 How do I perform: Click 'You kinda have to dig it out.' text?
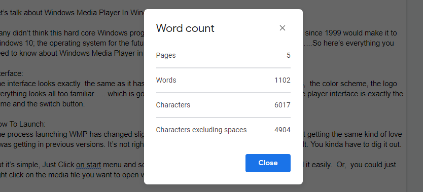point(357,144)
